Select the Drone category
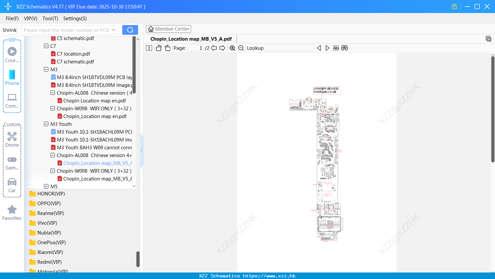The width and height of the screenshot is (495, 279). tap(12, 139)
